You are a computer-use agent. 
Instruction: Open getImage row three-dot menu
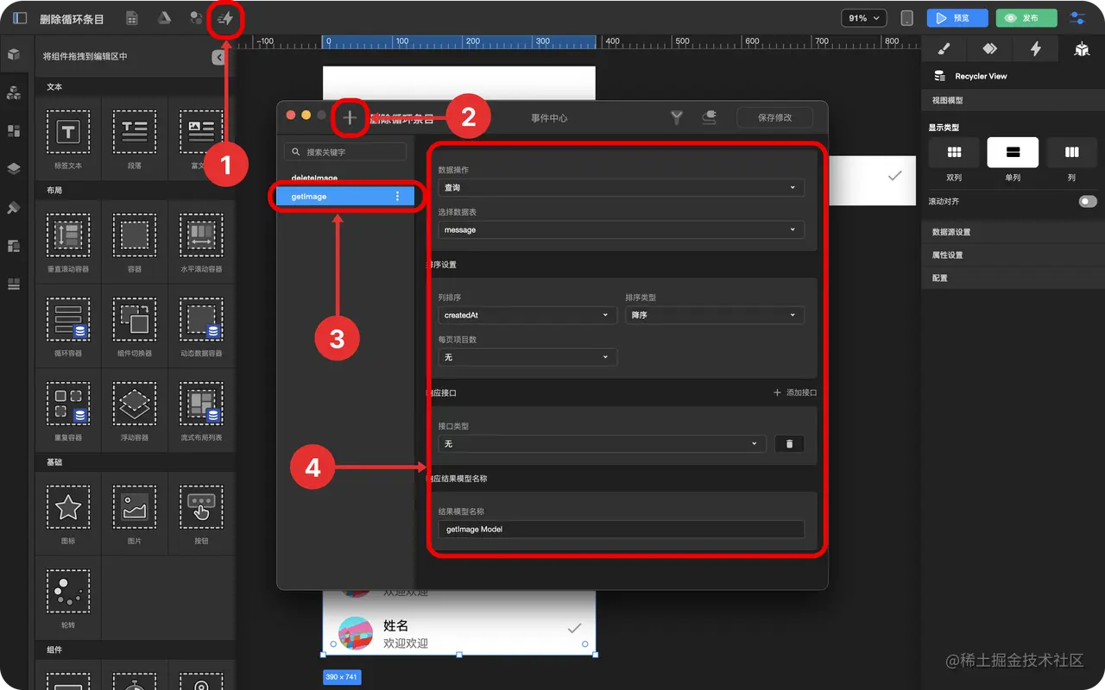397,197
